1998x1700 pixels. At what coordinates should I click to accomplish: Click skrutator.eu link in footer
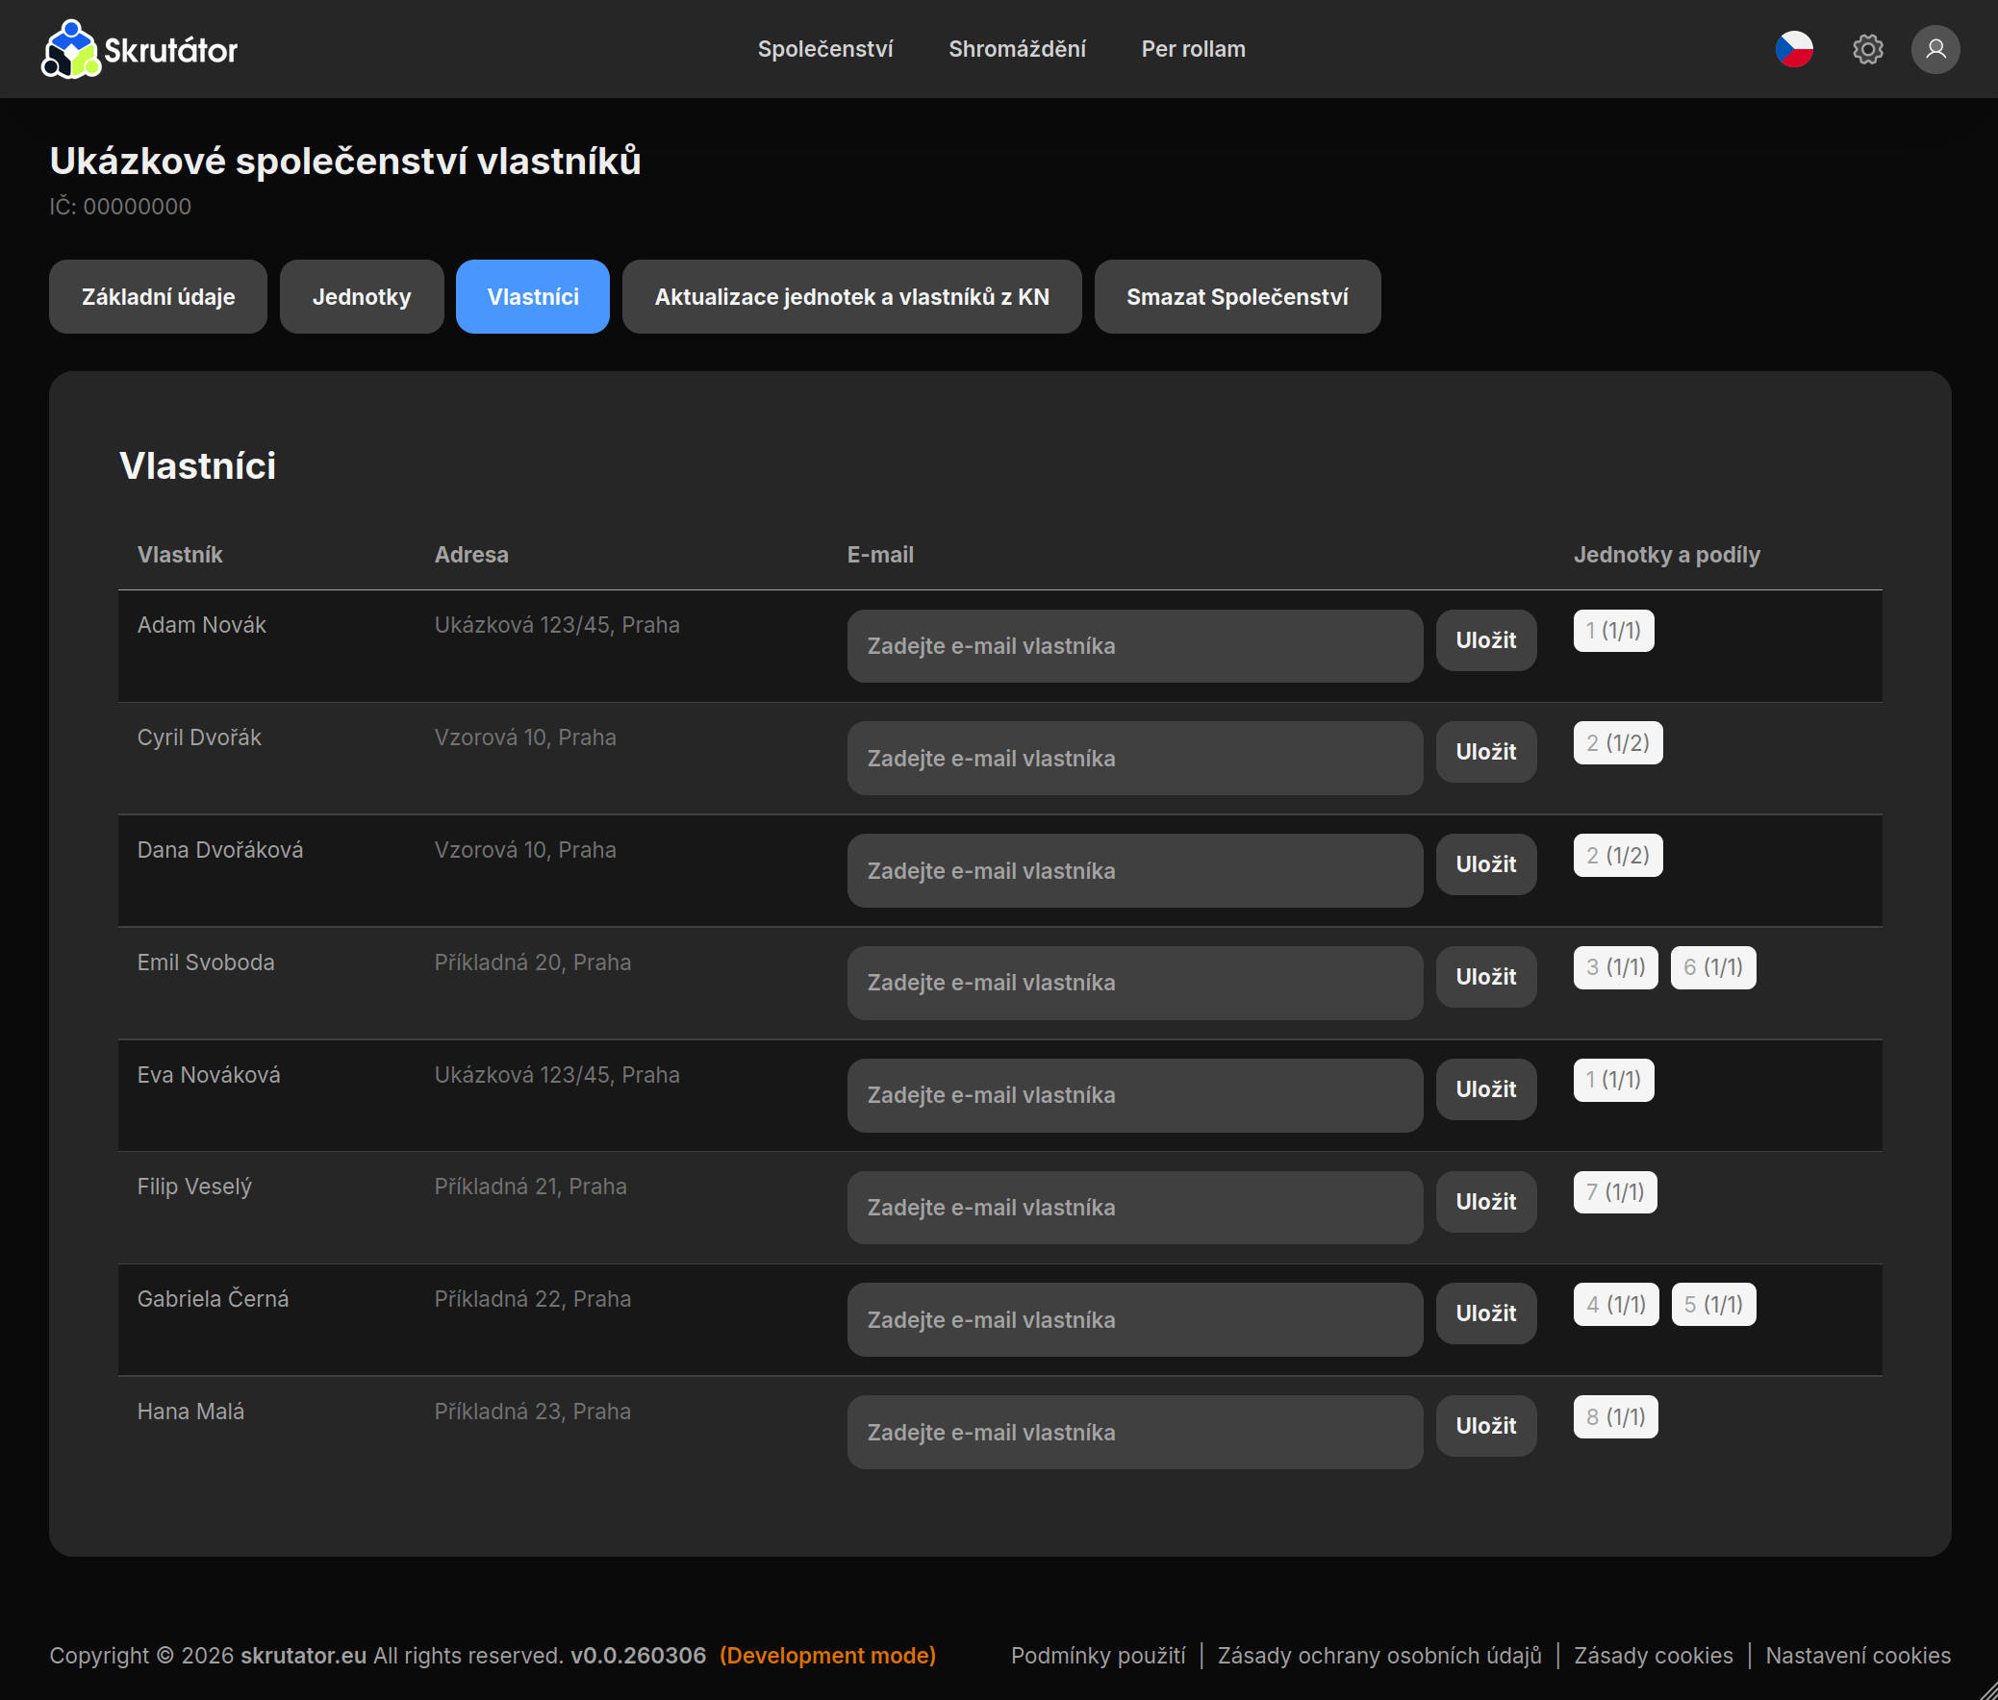pos(303,1656)
